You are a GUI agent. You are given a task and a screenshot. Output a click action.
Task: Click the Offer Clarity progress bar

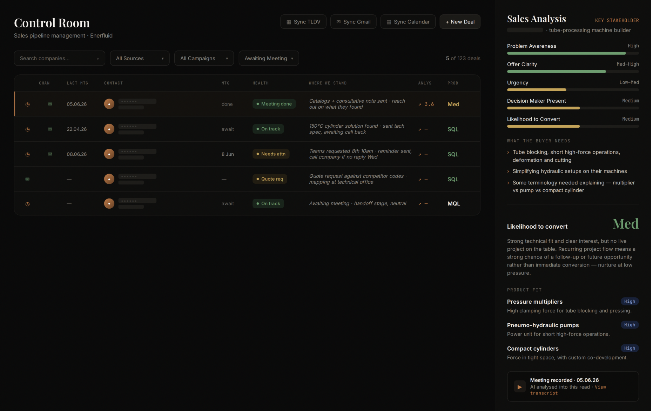[x=573, y=72]
